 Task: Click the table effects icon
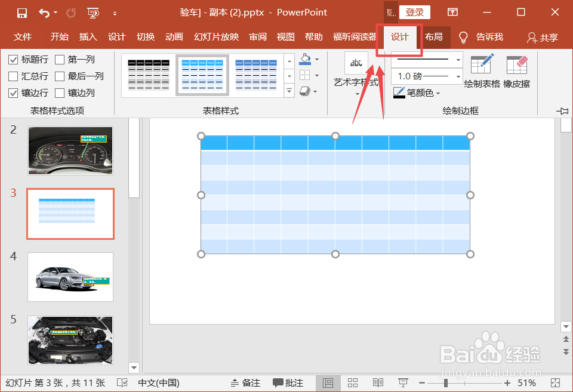point(305,91)
